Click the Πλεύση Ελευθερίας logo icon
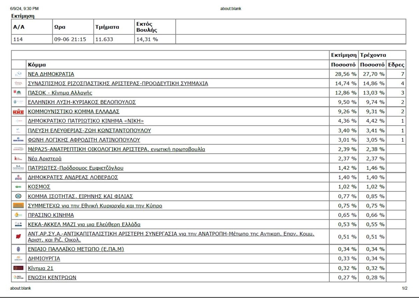 pyautogui.click(x=19, y=130)
